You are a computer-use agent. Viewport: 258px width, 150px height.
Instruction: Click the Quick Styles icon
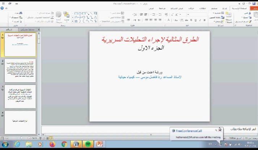(58, 16)
